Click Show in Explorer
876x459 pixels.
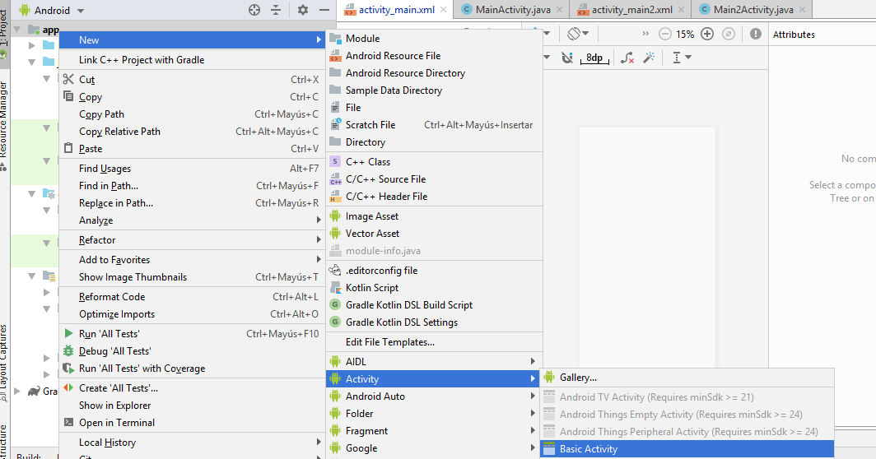(192, 406)
